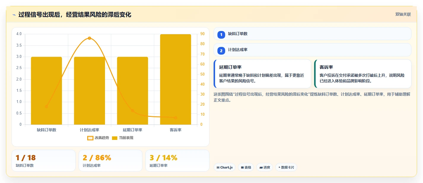Image resolution: width=423 pixels, height=183 pixels.
Task: Click the number 1 badge beside 缺料订单数
Action: [x=221, y=35]
